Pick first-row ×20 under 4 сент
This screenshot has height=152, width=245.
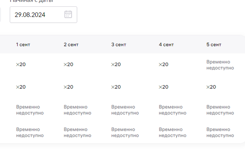164,64
